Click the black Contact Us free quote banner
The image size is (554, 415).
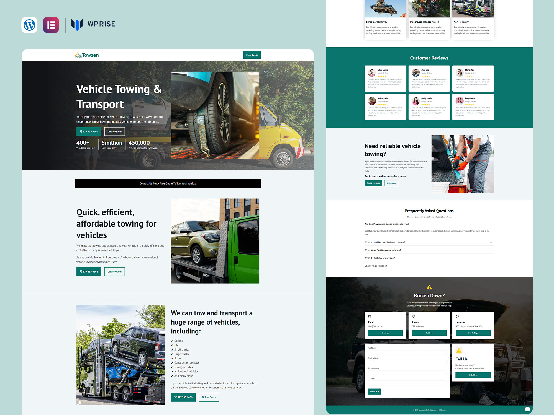[168, 183]
